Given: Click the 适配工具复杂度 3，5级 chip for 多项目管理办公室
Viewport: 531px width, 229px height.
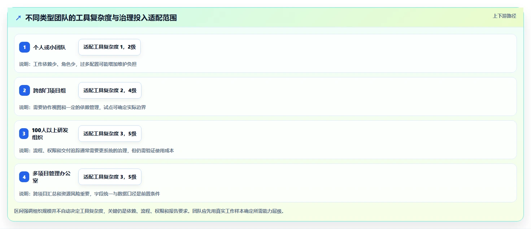Looking at the screenshot, I should (110, 177).
